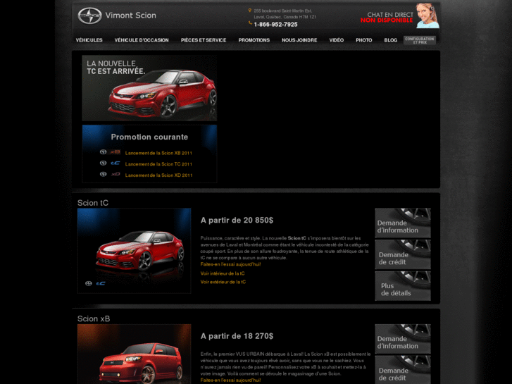Open Lancement de la Scion TC 2011
Viewport: 512px width, 384px height.
158,164
